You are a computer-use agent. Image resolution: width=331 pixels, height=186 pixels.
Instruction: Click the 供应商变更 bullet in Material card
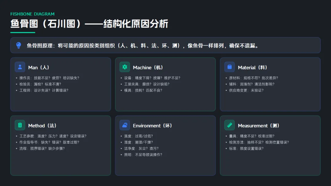pyautogui.click(x=246, y=90)
